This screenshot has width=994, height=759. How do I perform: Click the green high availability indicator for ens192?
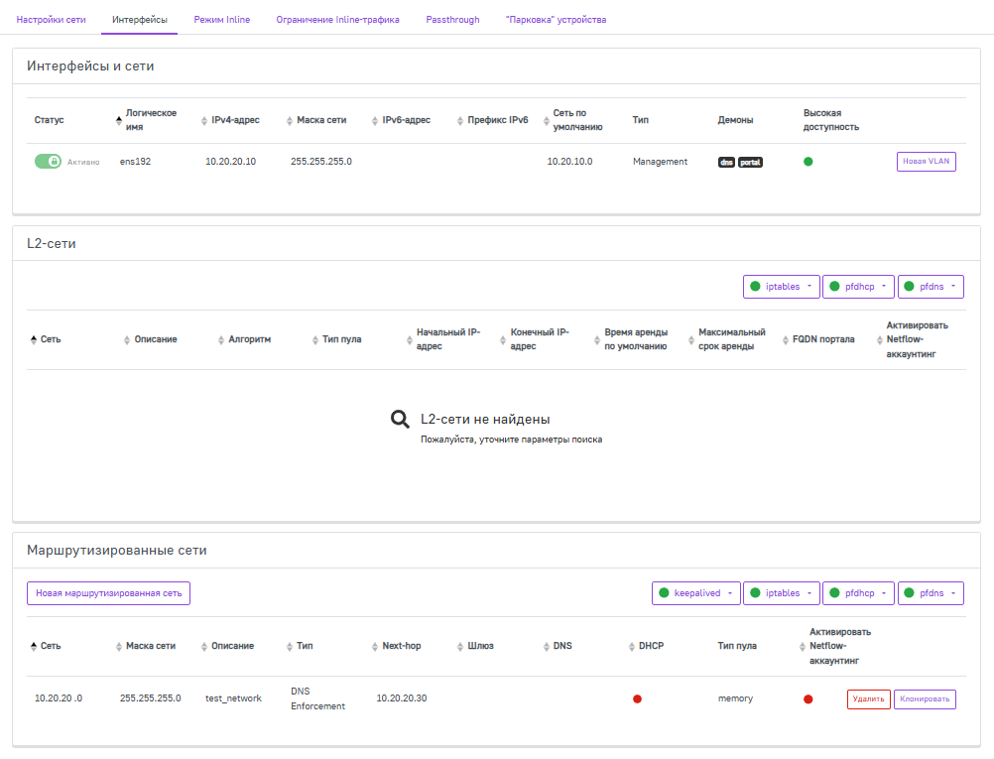808,162
